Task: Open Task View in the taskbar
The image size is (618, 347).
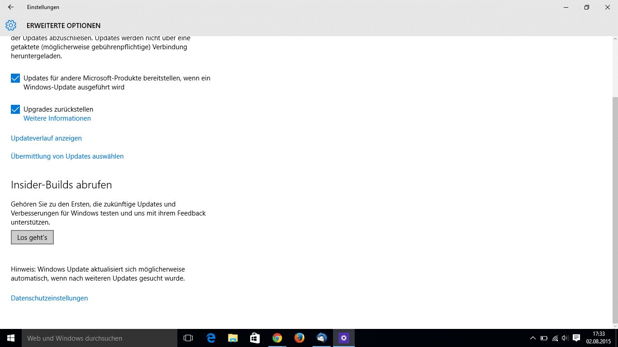Action: [188, 338]
